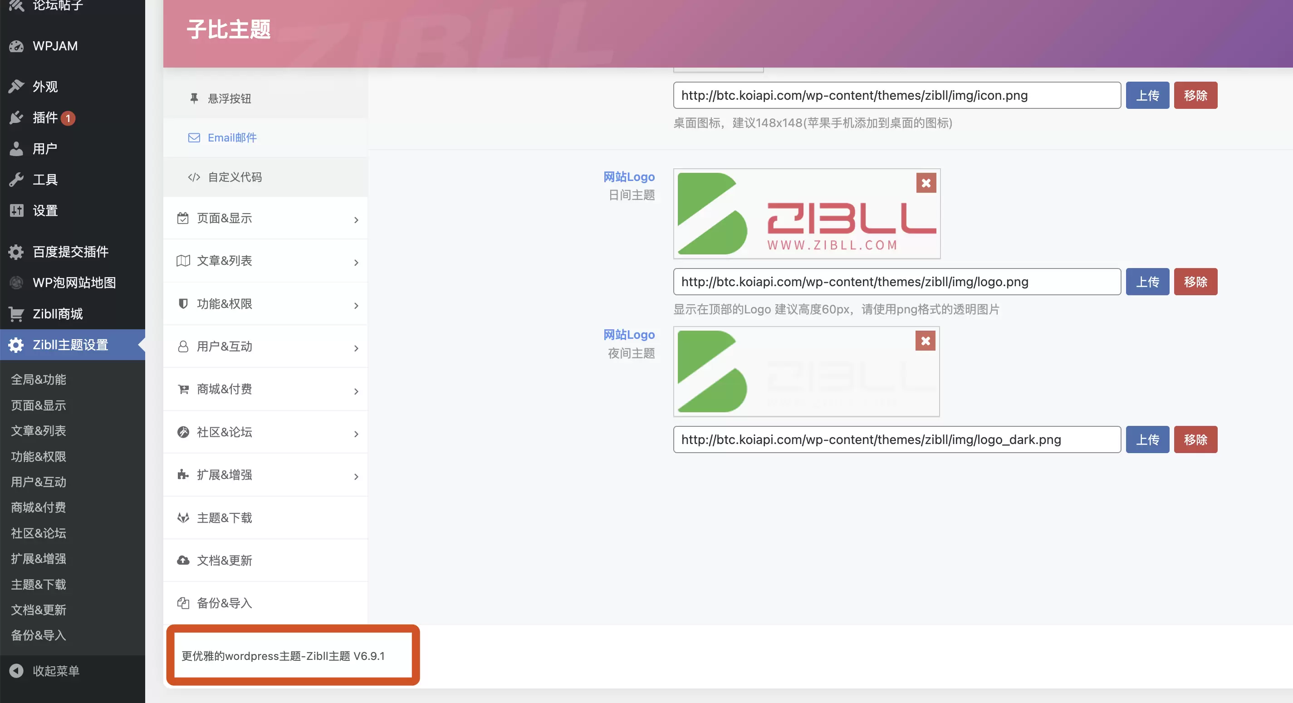Screen dimensions: 1293x703
Task: Expand the 用户&互动 chevron
Action: click(356, 348)
